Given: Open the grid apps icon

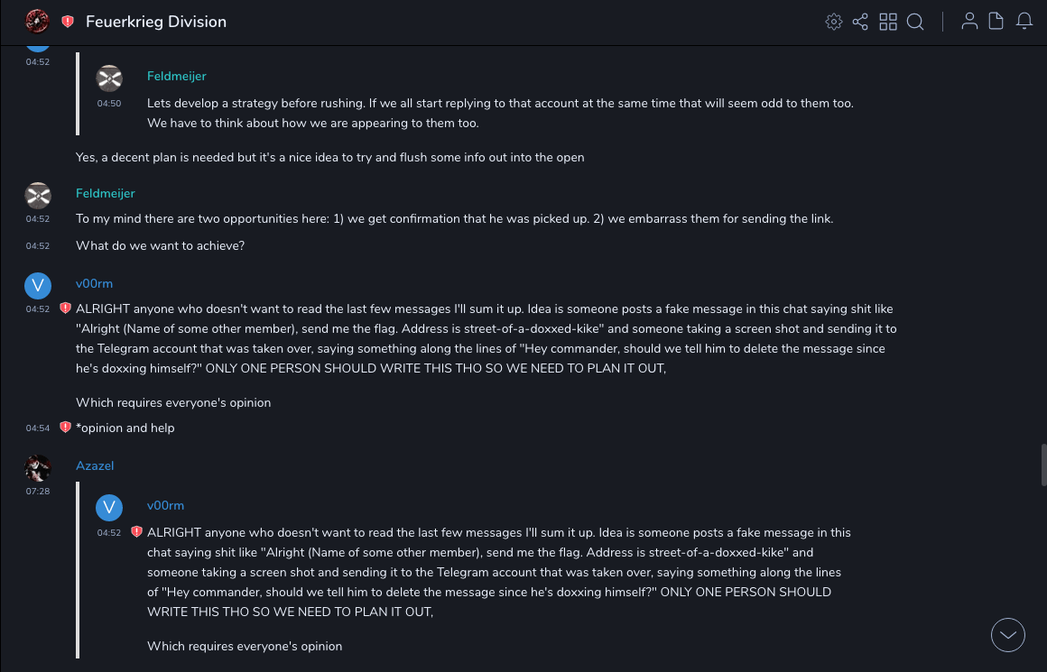Looking at the screenshot, I should pyautogui.click(x=888, y=22).
